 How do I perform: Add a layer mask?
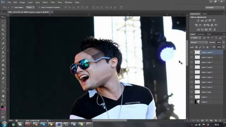[x=202, y=121]
